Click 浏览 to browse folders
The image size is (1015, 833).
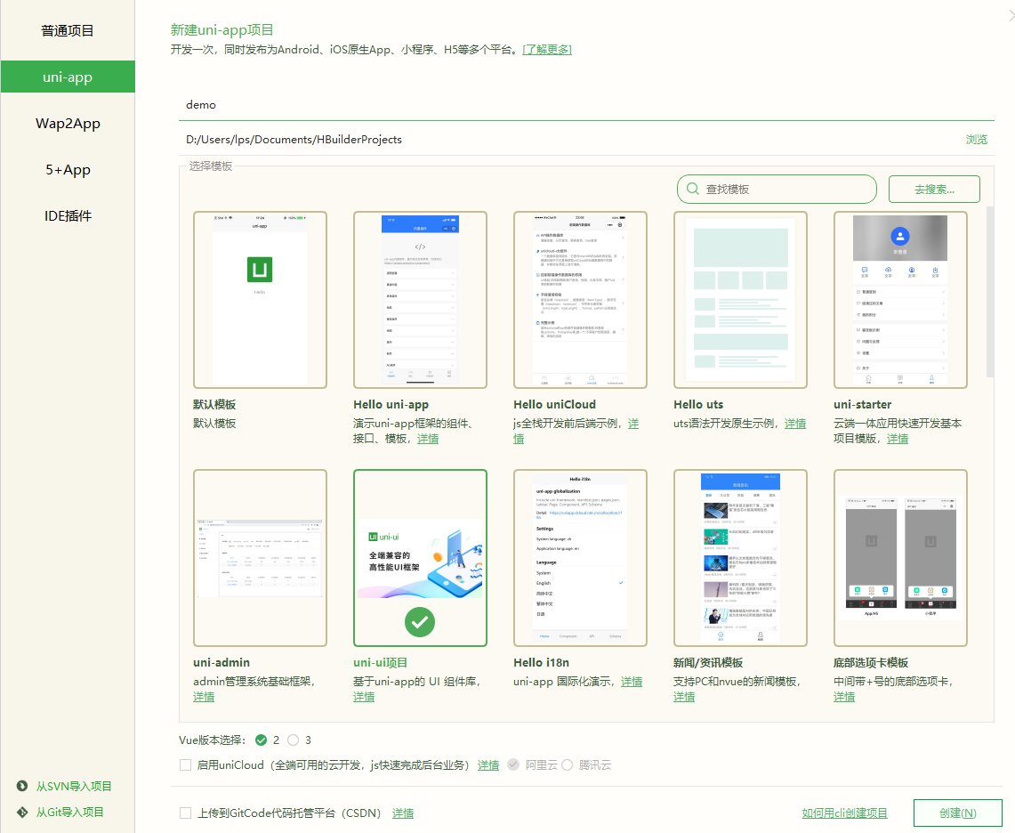[976, 139]
